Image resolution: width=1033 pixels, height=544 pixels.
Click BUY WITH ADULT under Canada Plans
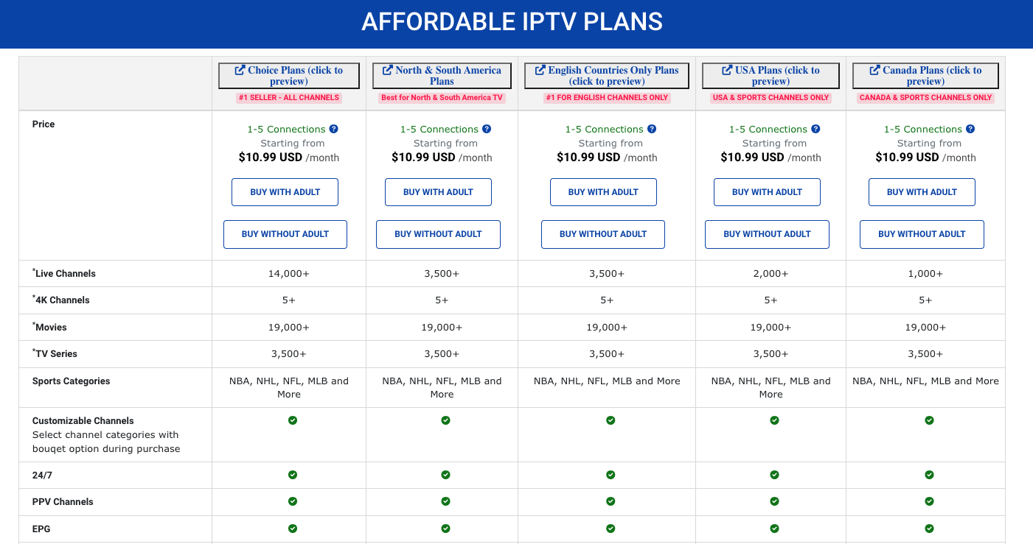(x=922, y=191)
